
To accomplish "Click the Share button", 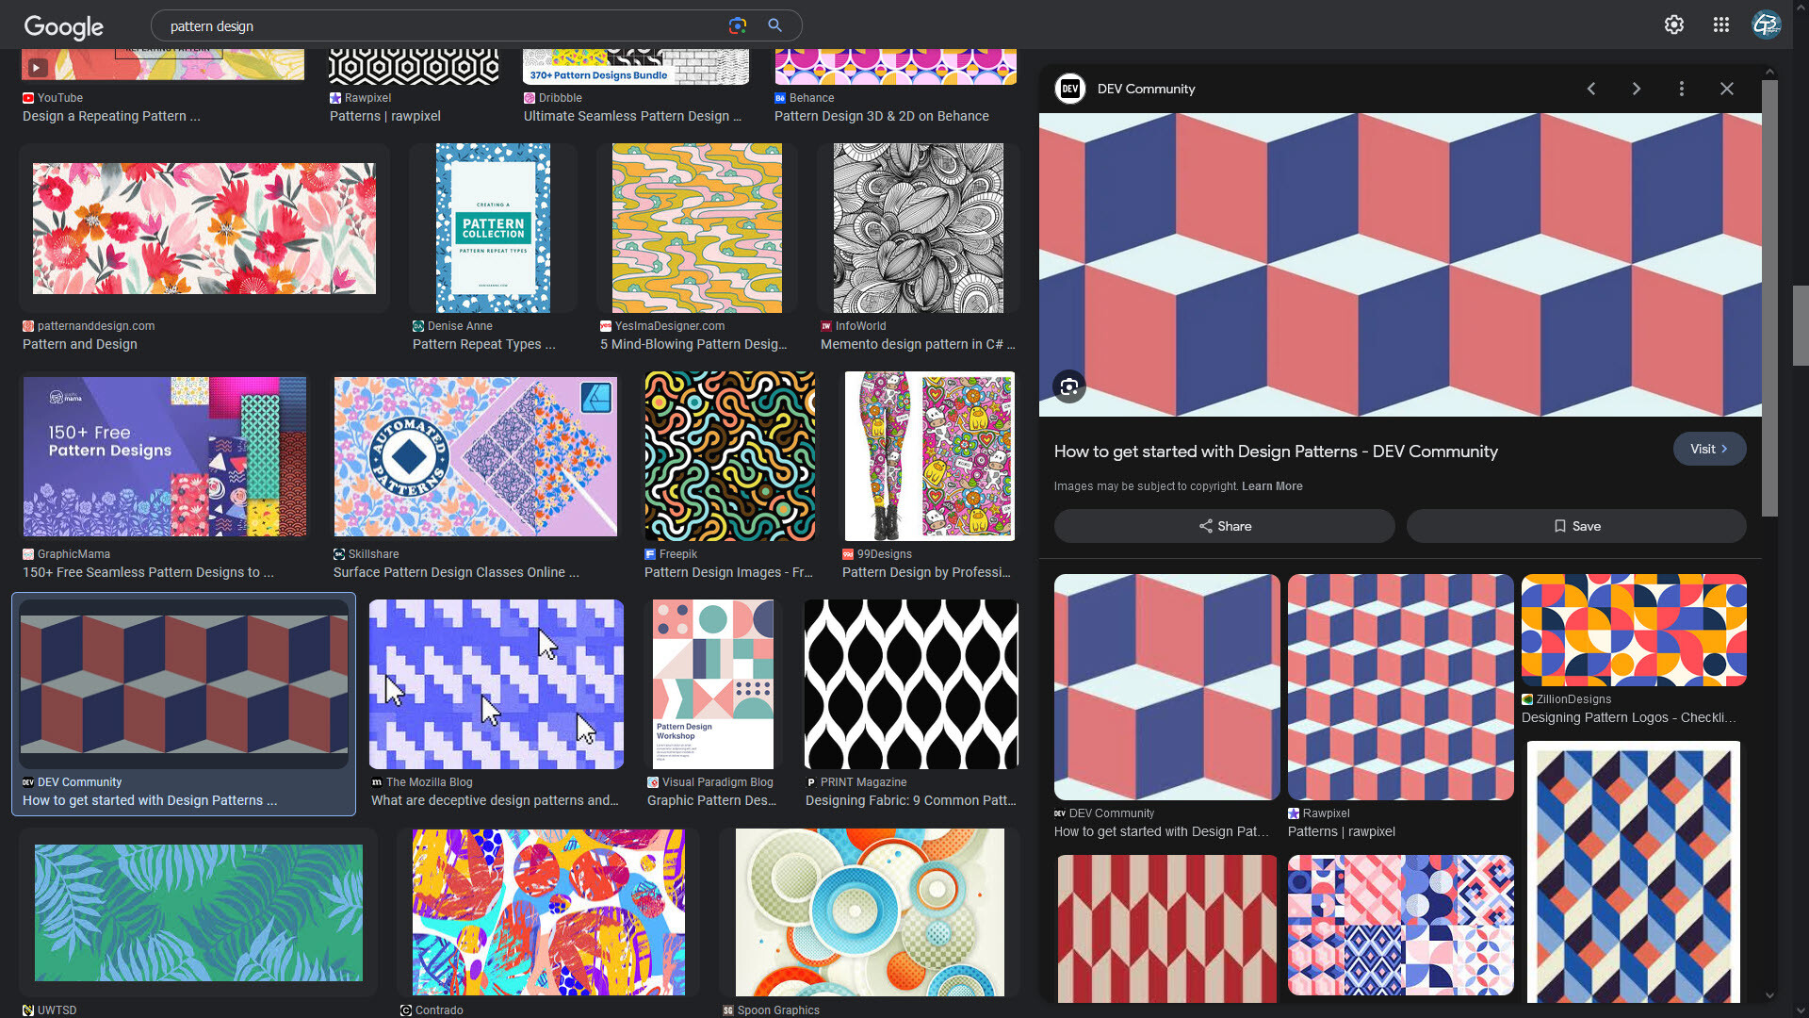I will click(x=1224, y=526).
